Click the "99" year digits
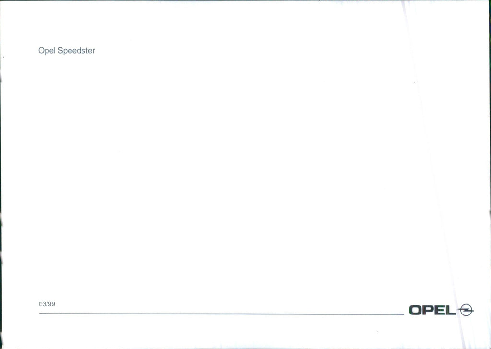Image resolution: width=491 pixels, height=349 pixels. (x=52, y=304)
